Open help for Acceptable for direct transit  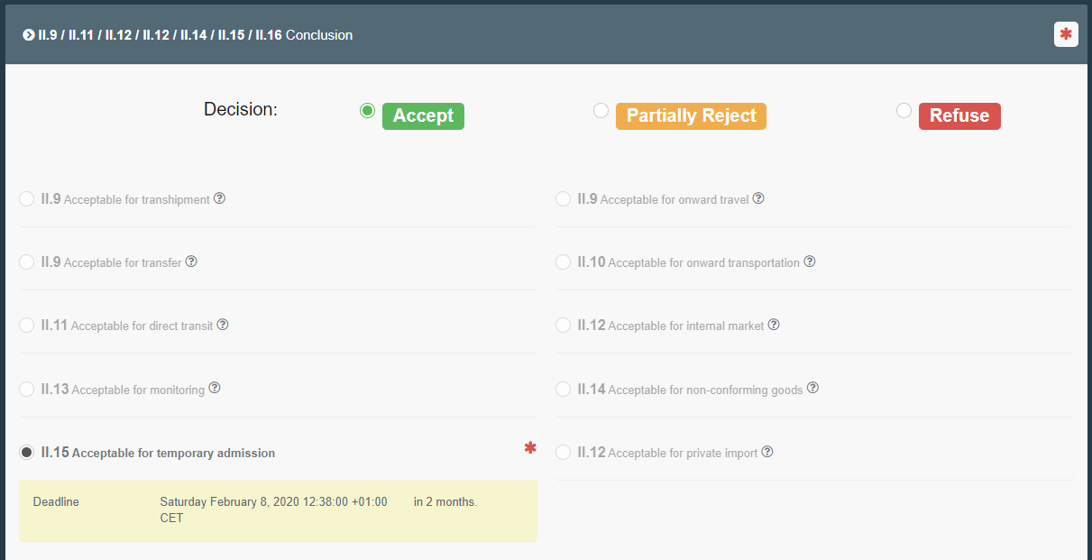223,325
